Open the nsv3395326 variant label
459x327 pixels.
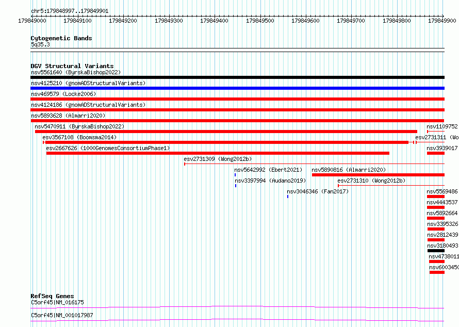442,224
